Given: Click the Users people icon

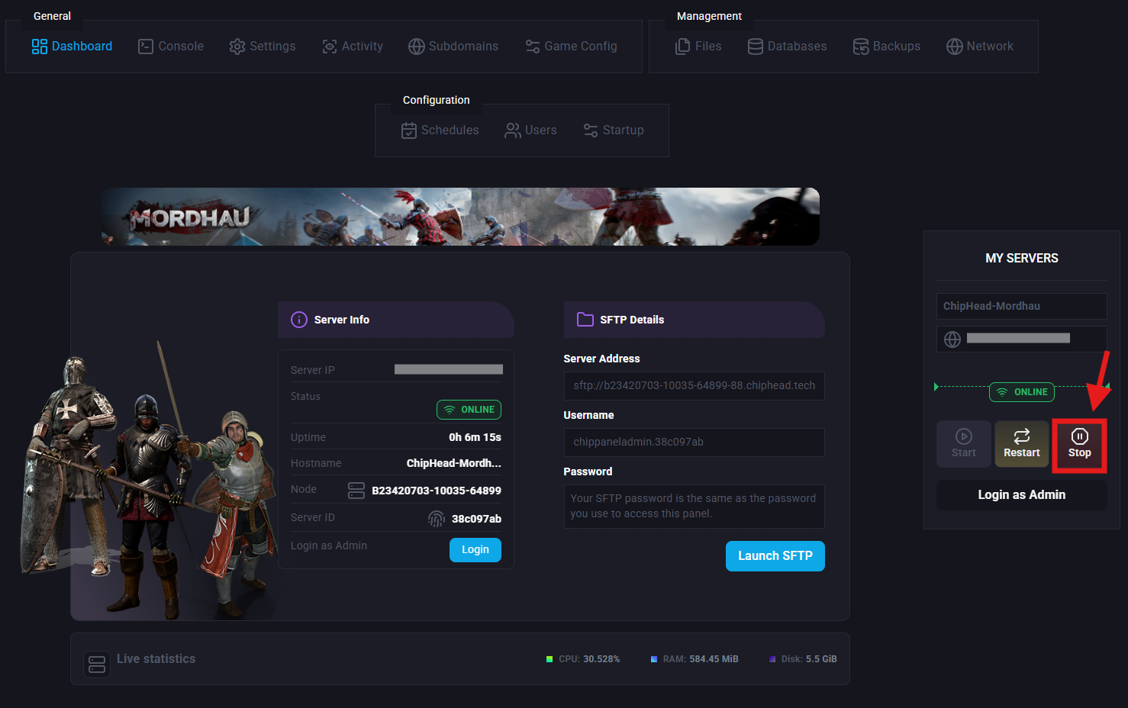Looking at the screenshot, I should 513,130.
